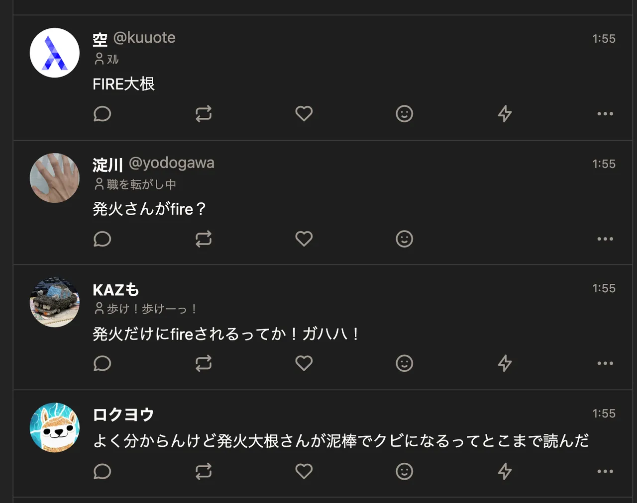This screenshot has height=503, width=637.
Task: Click KAZも's avatar picture
Action: [x=54, y=302]
